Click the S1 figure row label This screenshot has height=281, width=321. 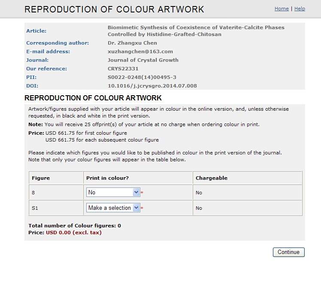[x=35, y=208]
